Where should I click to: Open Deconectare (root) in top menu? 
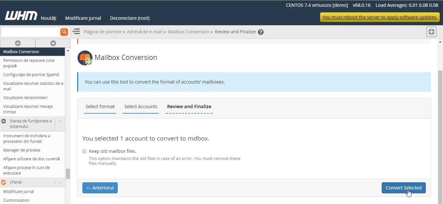click(130, 18)
